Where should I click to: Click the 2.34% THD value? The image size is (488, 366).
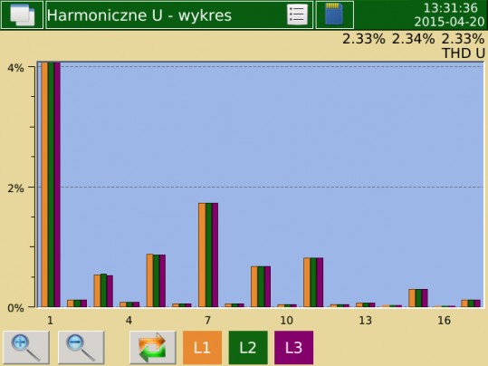pyautogui.click(x=413, y=39)
